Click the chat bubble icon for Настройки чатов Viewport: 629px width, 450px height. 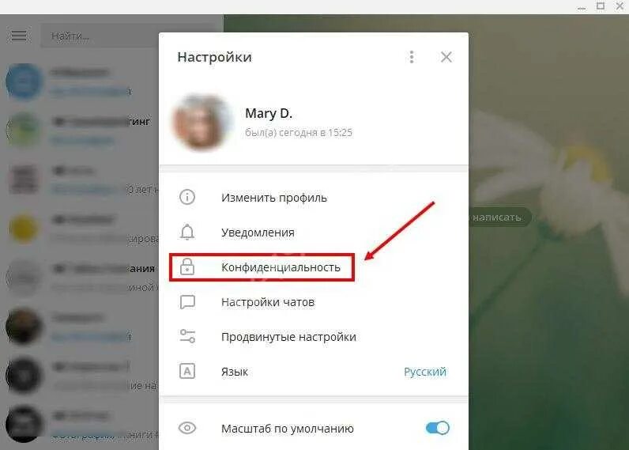[x=187, y=302]
